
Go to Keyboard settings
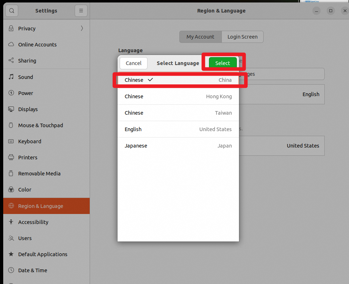click(x=46, y=141)
